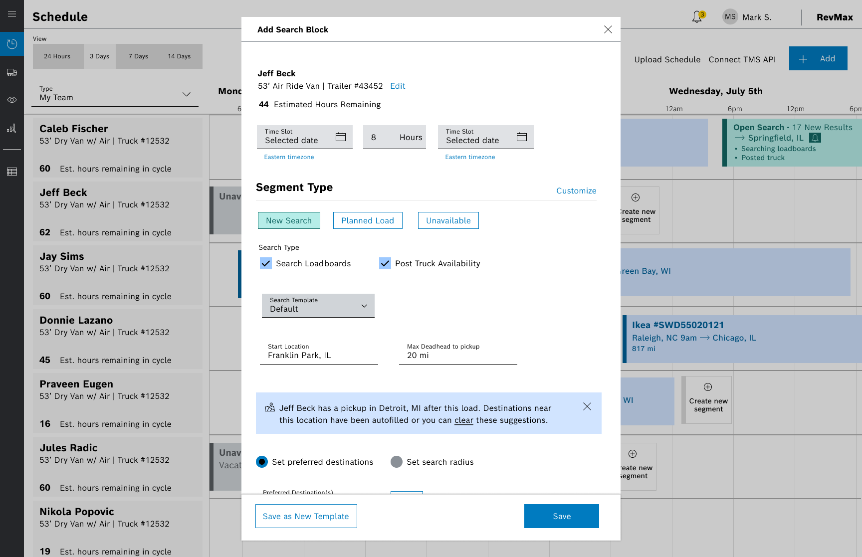
Task: Open the hamburger menu in sidebar
Action: [12, 14]
